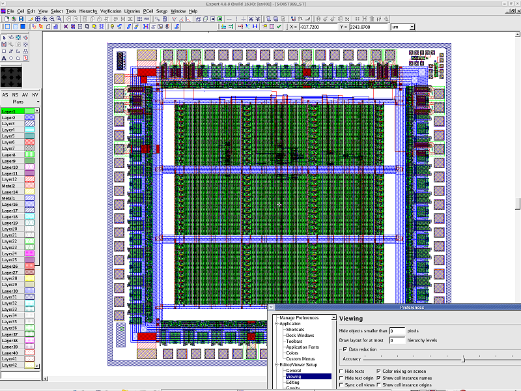Open the units dropdown showing um

coord(403,27)
